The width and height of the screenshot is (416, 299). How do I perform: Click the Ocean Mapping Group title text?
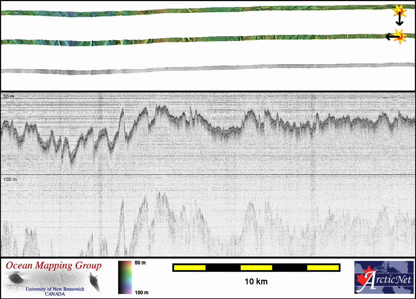[x=54, y=266]
